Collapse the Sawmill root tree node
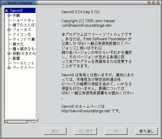Viewport: 162px width, 139px height. (6, 11)
